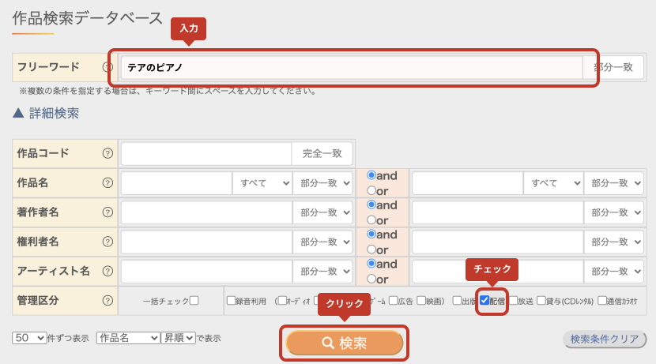Toggle the 配信 checkbox
Image resolution: width=656 pixels, height=364 pixels.
[x=484, y=300]
